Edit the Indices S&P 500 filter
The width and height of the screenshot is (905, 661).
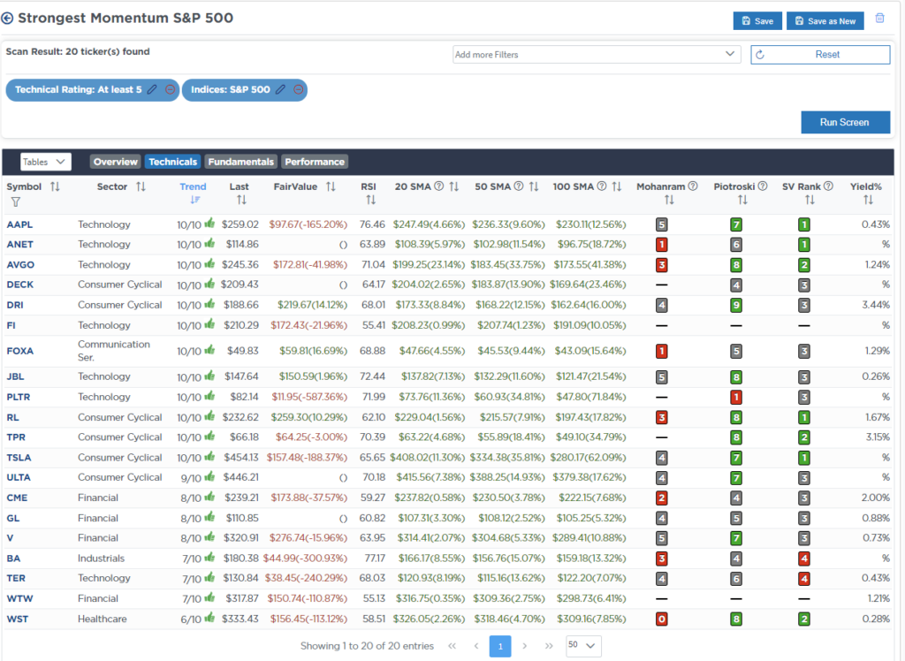(280, 89)
